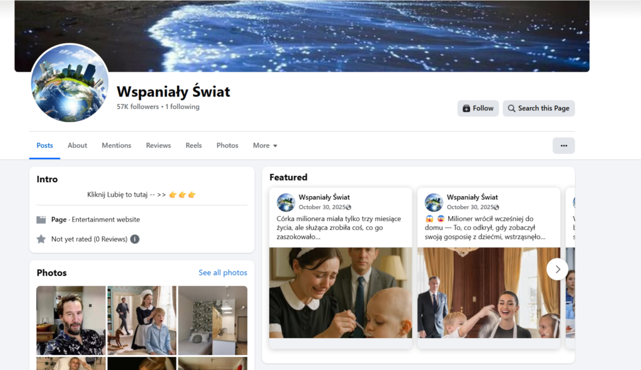Click the star rating icon in Intro
Screen dimensions: 641x370
tap(41, 239)
